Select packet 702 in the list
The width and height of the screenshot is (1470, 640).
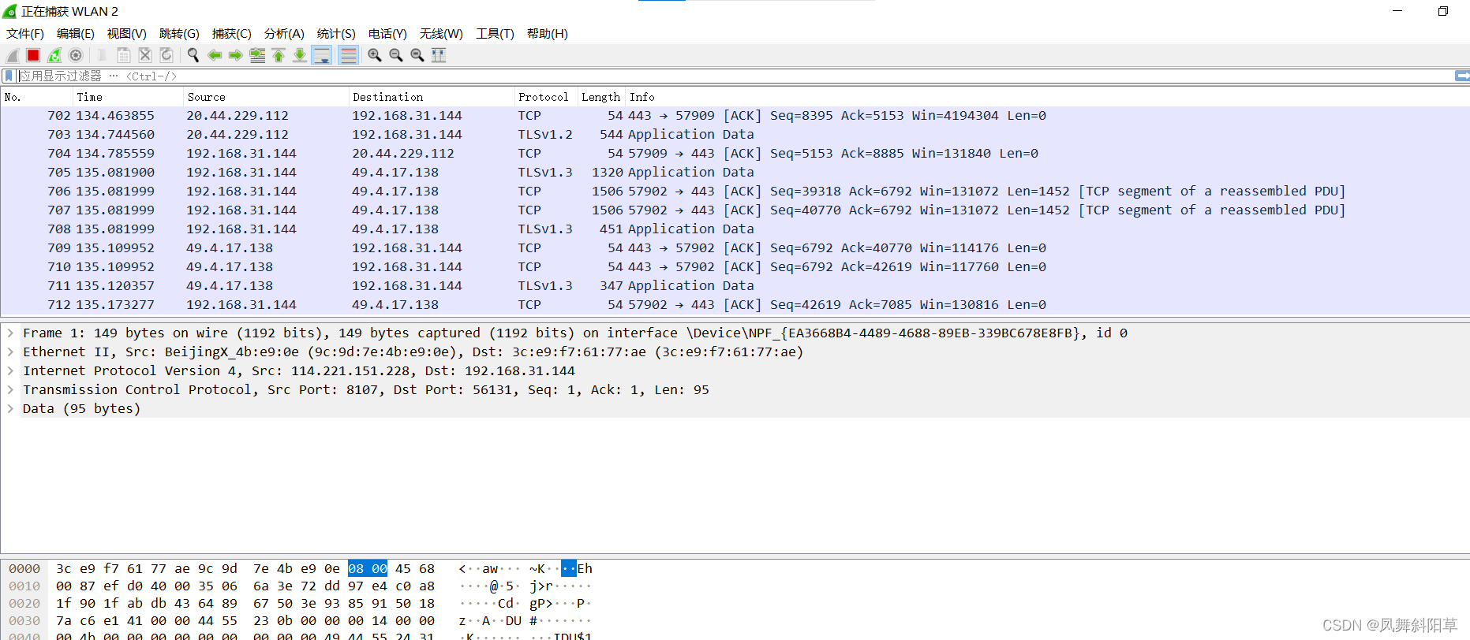click(735, 115)
